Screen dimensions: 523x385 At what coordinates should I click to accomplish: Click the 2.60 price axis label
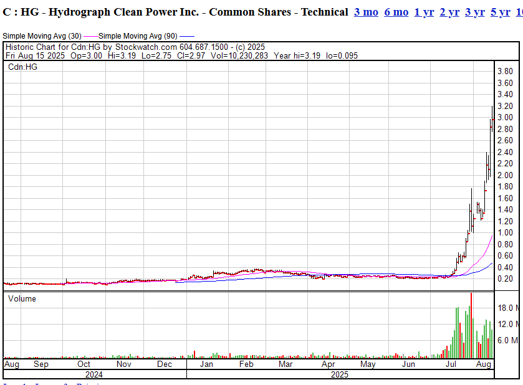[x=505, y=140]
